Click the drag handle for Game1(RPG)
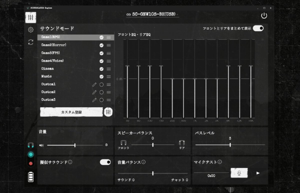Image resolution: width=300 pixels, height=193 pixels. click(x=108, y=37)
